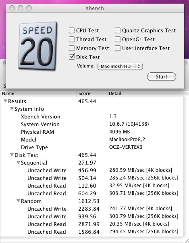
Task: Sort by the Score column header
Action: click(92, 93)
